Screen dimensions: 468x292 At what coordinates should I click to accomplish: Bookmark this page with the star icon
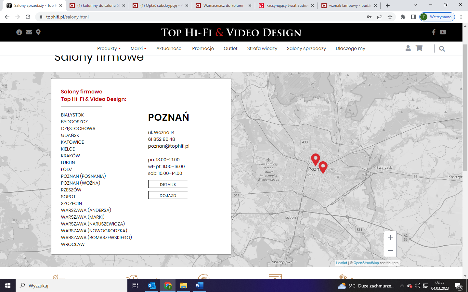click(390, 17)
